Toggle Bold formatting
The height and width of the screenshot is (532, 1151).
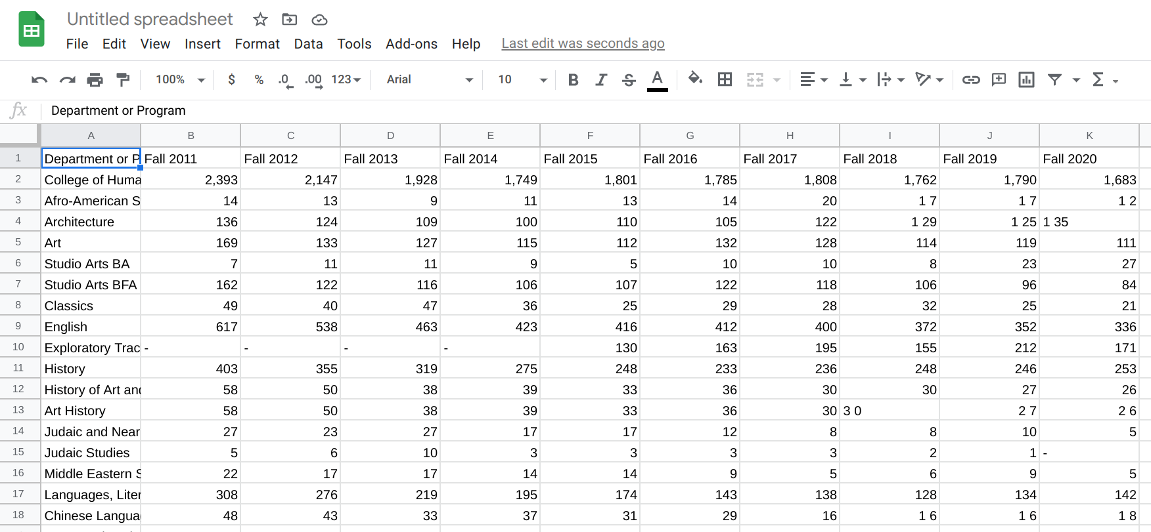(573, 80)
